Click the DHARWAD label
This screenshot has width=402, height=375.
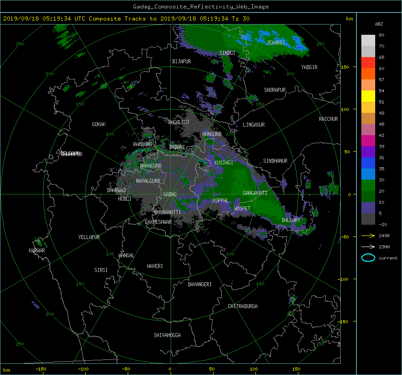(x=117, y=190)
